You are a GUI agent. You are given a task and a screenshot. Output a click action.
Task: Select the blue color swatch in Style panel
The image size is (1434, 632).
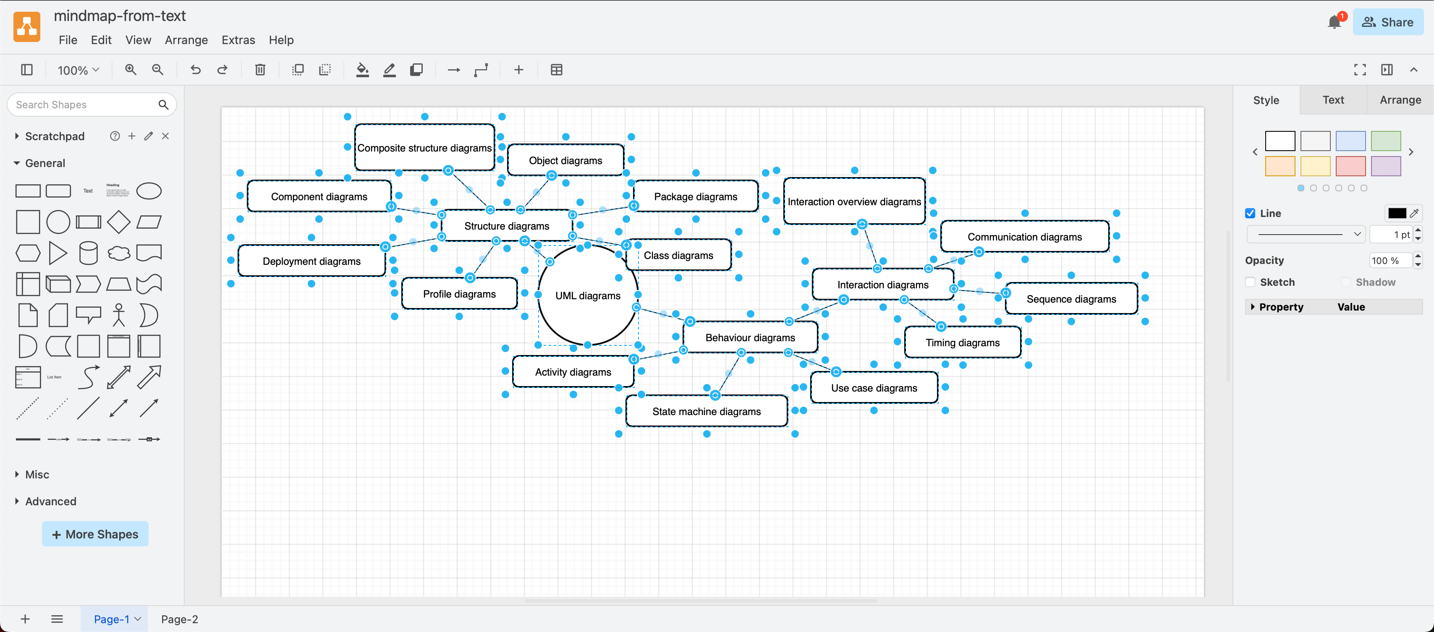point(1351,141)
